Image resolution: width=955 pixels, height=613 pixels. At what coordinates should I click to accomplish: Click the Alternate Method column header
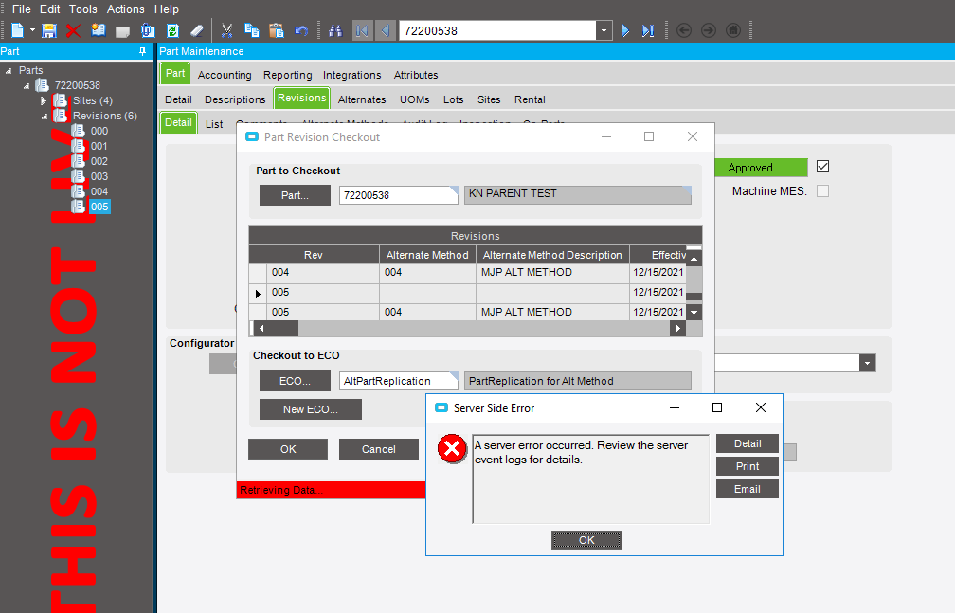pyautogui.click(x=427, y=255)
